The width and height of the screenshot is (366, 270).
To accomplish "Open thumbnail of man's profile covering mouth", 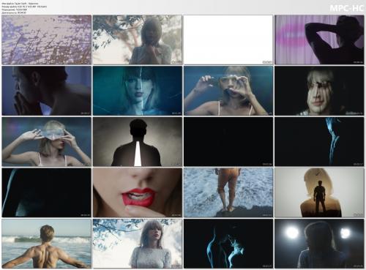I will (47, 91).
